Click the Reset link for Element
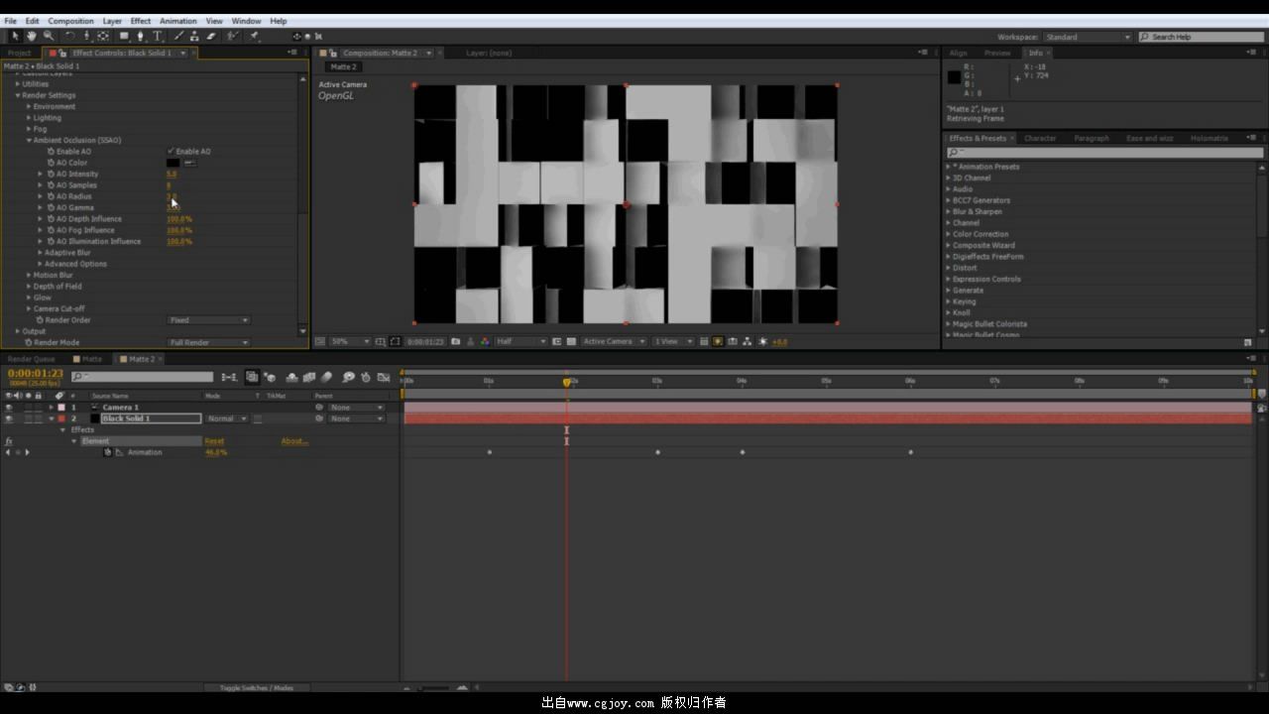1269x714 pixels. (x=214, y=441)
